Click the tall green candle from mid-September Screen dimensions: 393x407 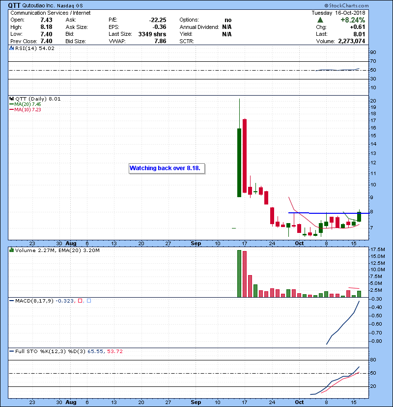point(239,163)
